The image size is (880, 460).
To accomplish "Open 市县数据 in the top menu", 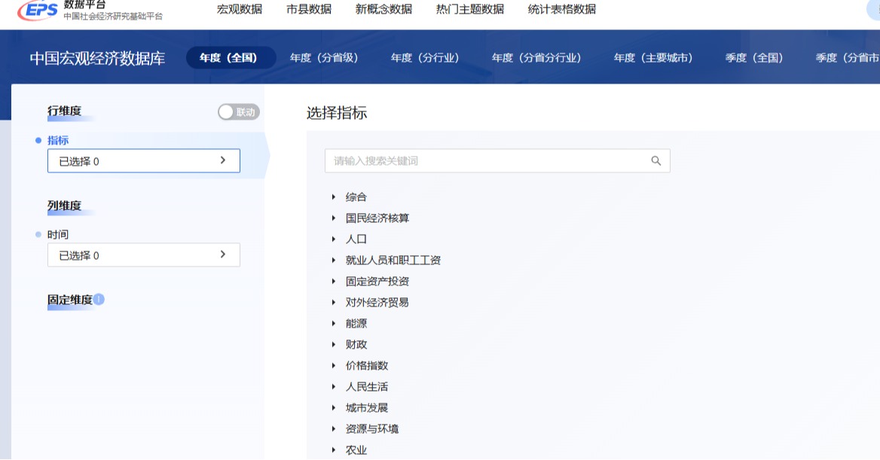I will pyautogui.click(x=309, y=10).
